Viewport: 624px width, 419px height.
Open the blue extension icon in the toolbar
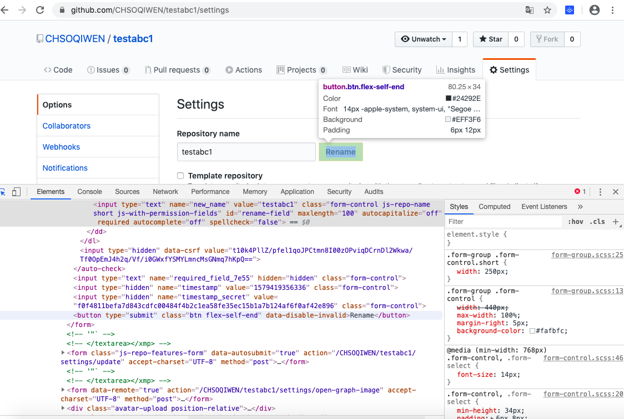[570, 11]
